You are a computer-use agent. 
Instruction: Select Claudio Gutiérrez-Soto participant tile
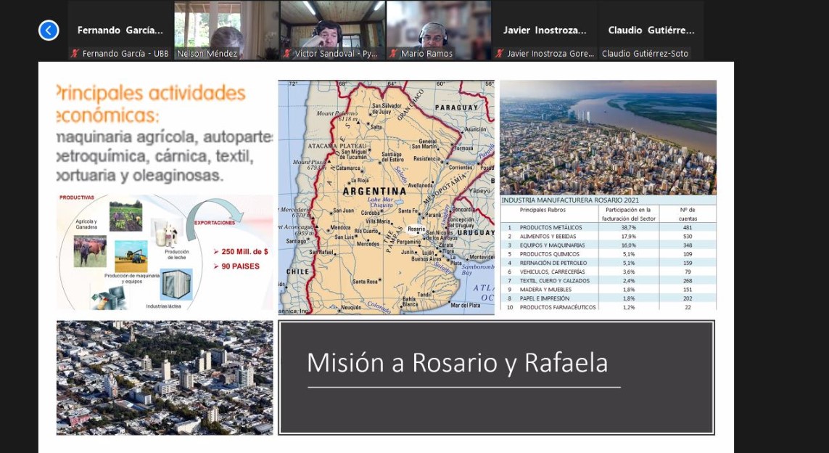click(x=651, y=30)
